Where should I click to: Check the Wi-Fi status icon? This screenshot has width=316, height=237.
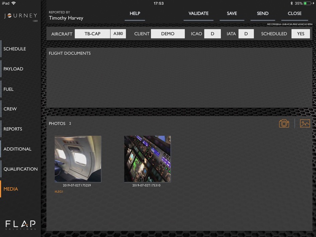pos(14,3)
